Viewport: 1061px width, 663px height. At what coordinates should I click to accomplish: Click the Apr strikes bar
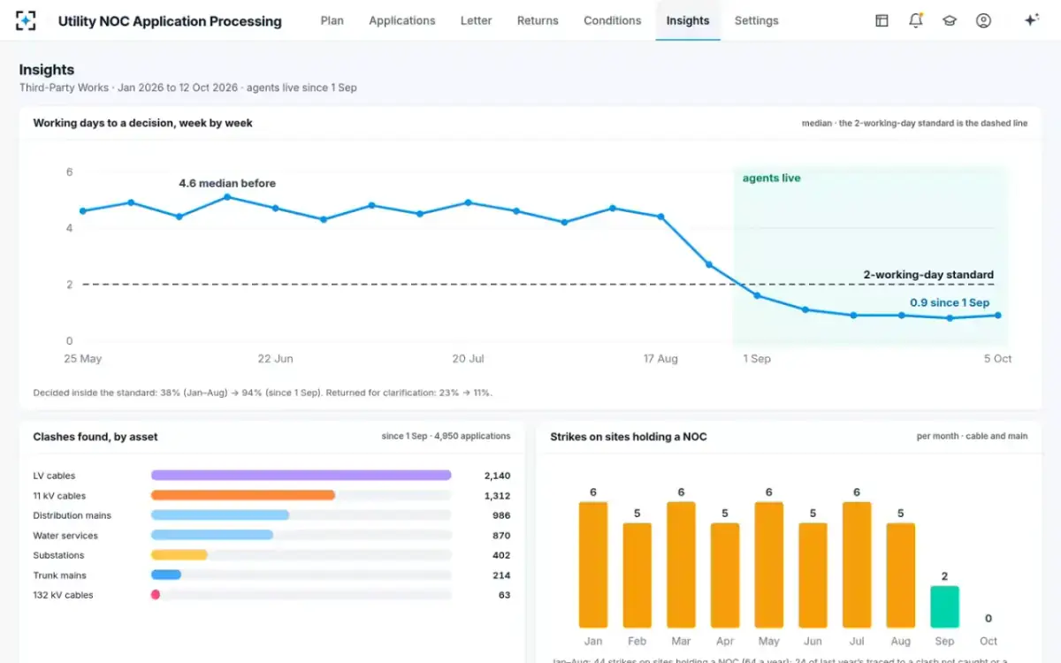(x=725, y=575)
